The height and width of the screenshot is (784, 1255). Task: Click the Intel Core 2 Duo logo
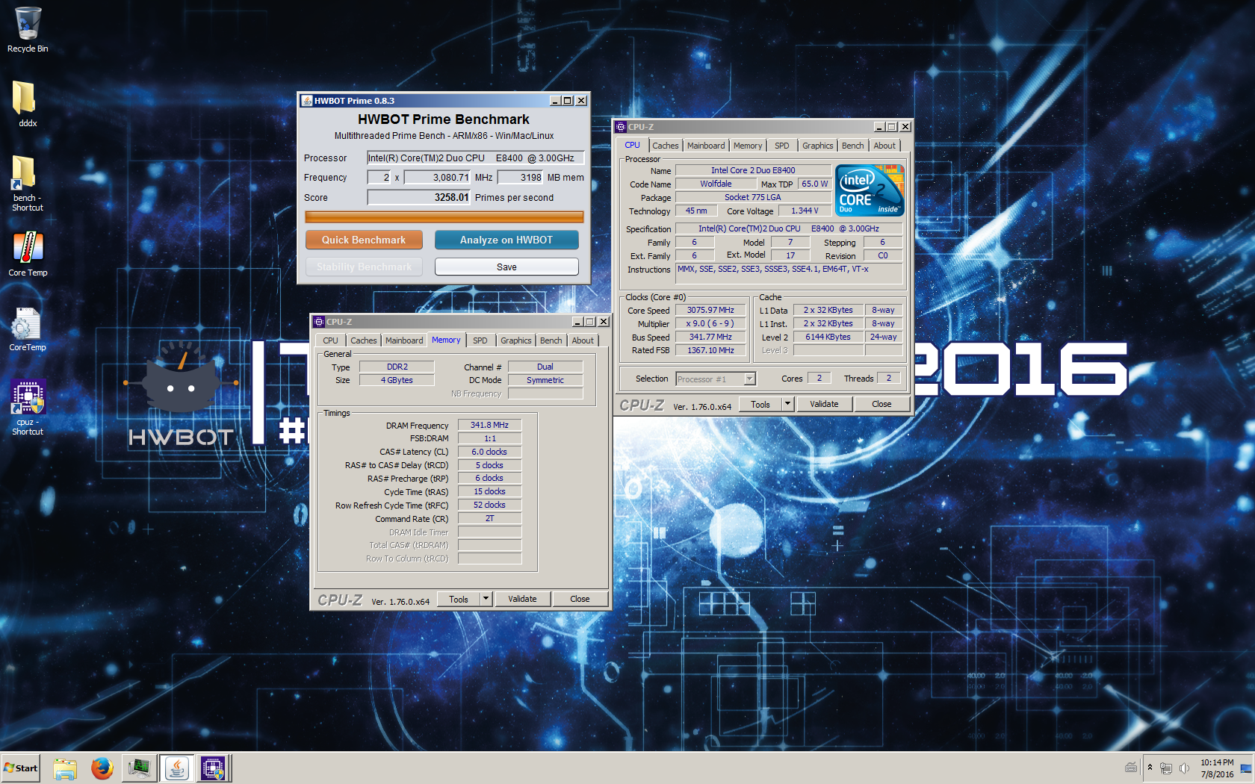click(870, 190)
